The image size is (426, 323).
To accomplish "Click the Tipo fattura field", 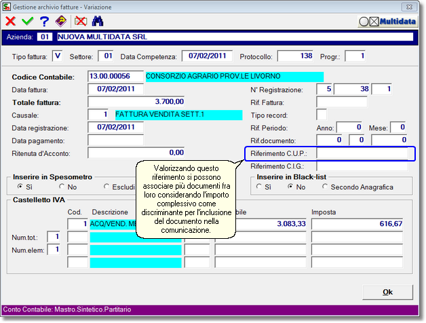I will [x=58, y=56].
